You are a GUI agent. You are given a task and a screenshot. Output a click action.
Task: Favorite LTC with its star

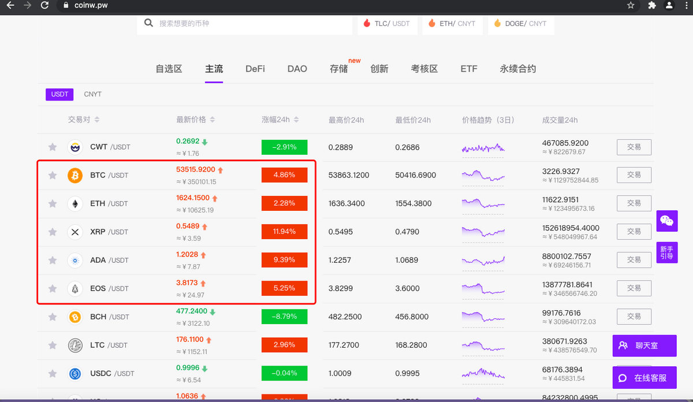[53, 345]
